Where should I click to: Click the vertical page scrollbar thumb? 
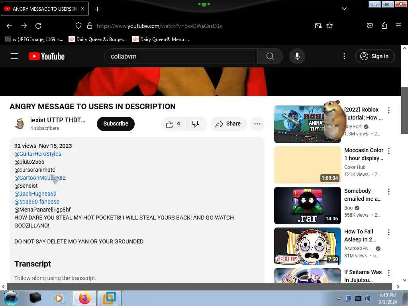click(405, 110)
